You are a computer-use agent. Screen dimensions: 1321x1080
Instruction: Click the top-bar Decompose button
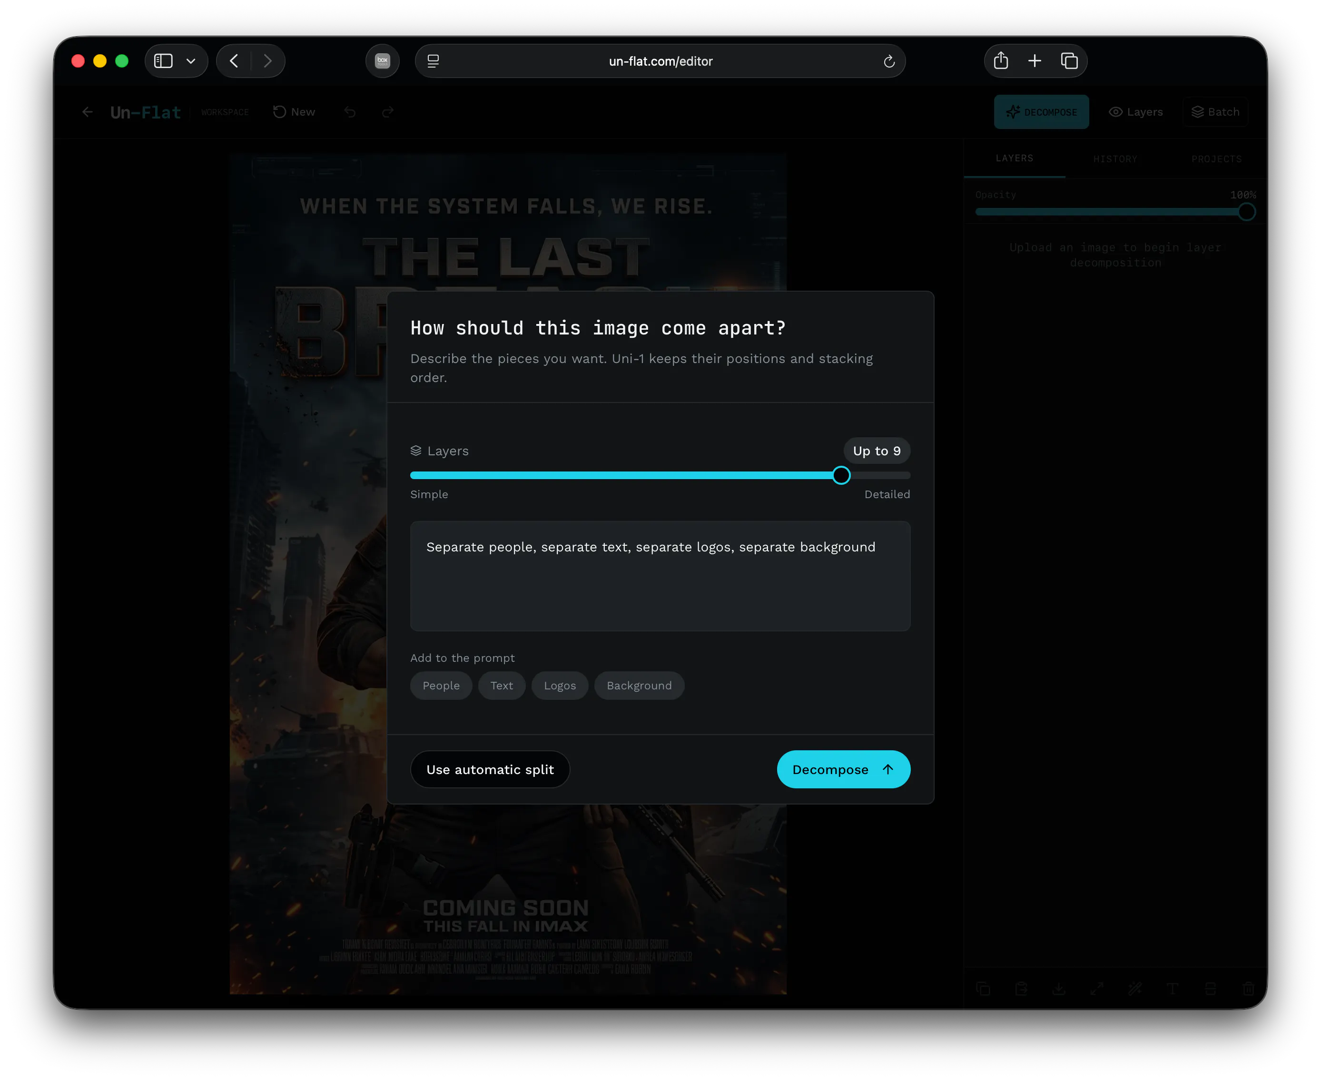tap(1041, 112)
